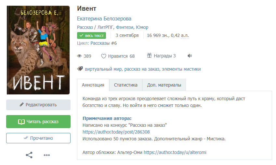Open the alteromi cover artist profile link
Image resolution: width=276 pixels, height=165 pixels.
(x=175, y=152)
